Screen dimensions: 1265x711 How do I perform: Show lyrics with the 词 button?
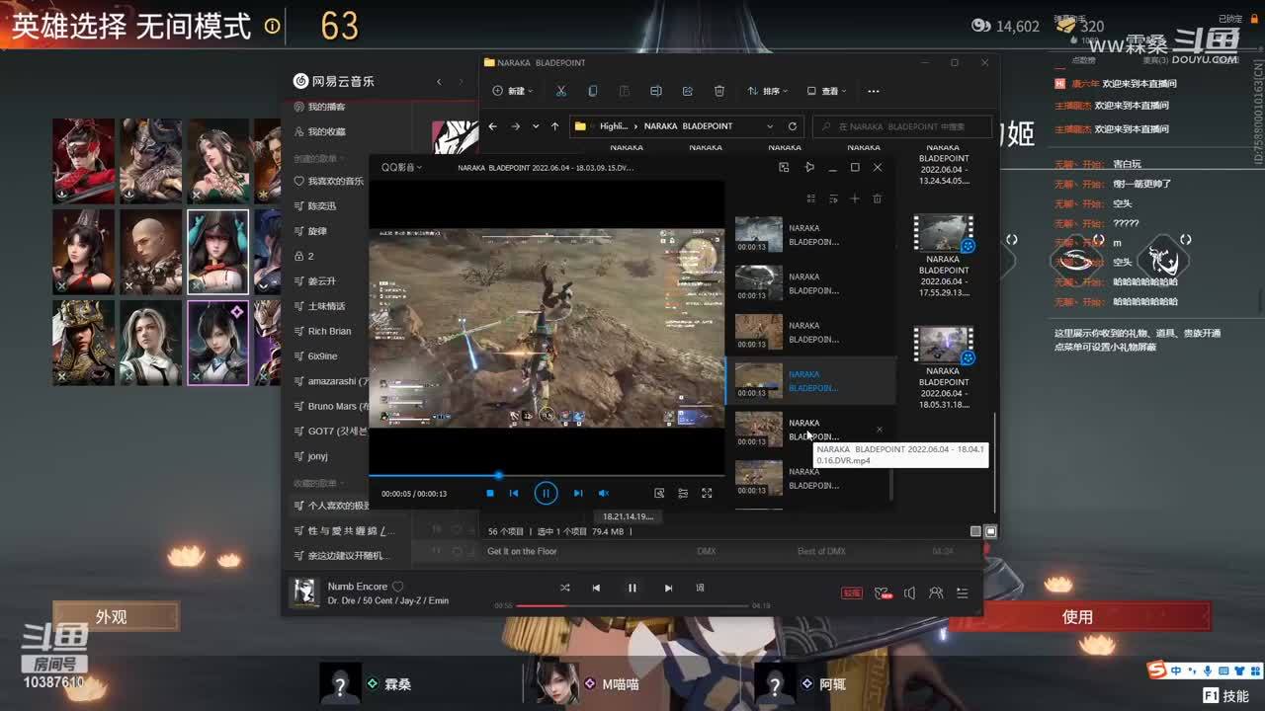(x=700, y=588)
